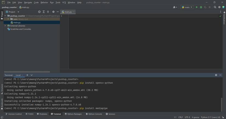Viewport: 226px width, 119px height.
Task: Click the Python 3.11 interpreter in status bar
Action: (x=210, y=117)
